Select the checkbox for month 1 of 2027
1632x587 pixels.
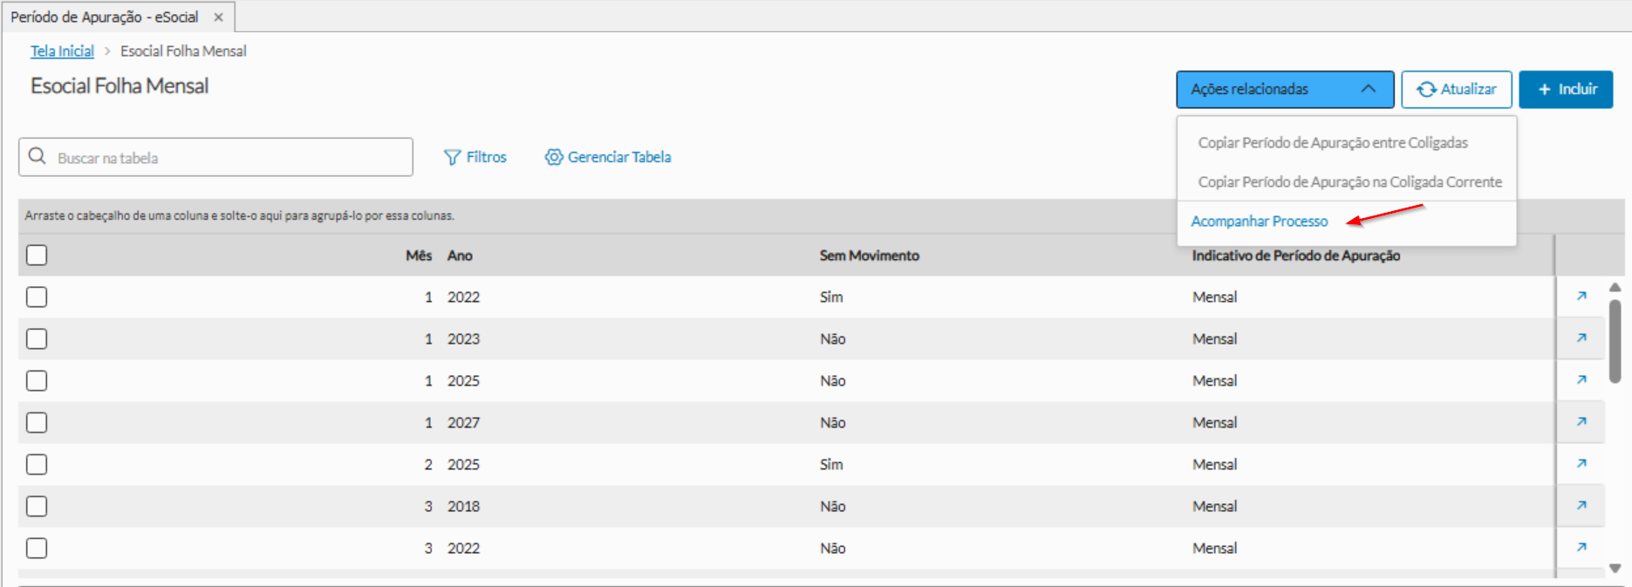37,422
